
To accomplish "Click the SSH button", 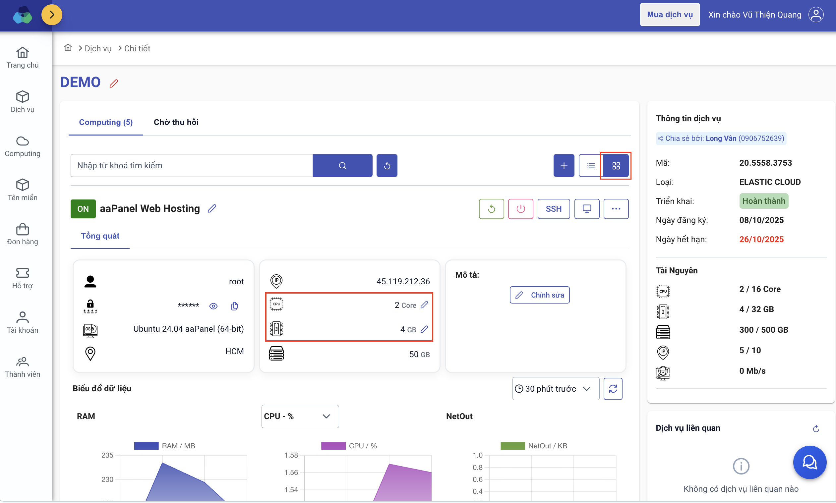I will [553, 209].
